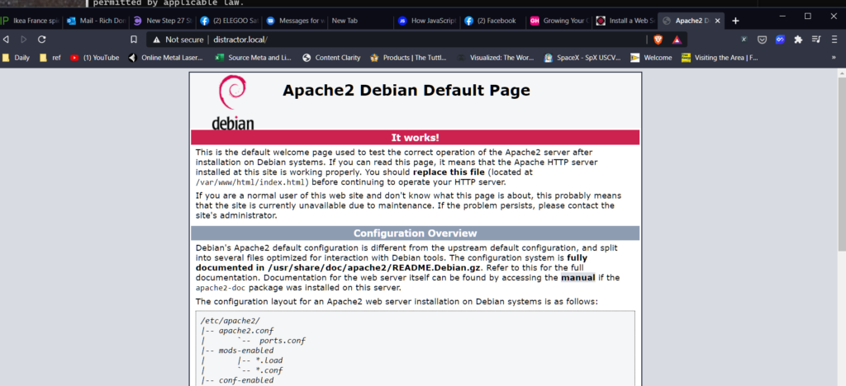Click the Apache2 Debian Default Page heading
The image size is (846, 386).
tap(406, 91)
